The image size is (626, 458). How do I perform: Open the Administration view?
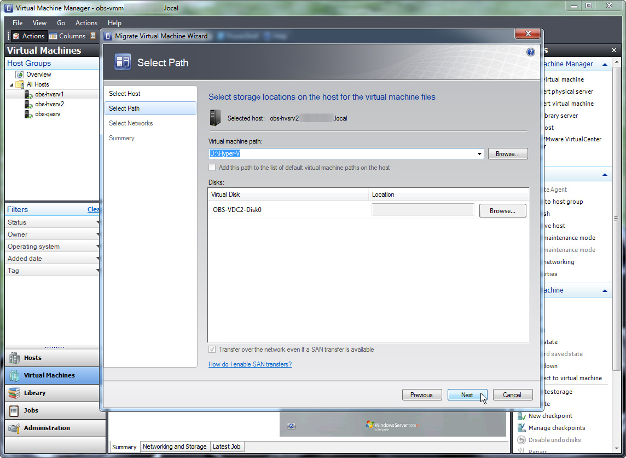[47, 428]
